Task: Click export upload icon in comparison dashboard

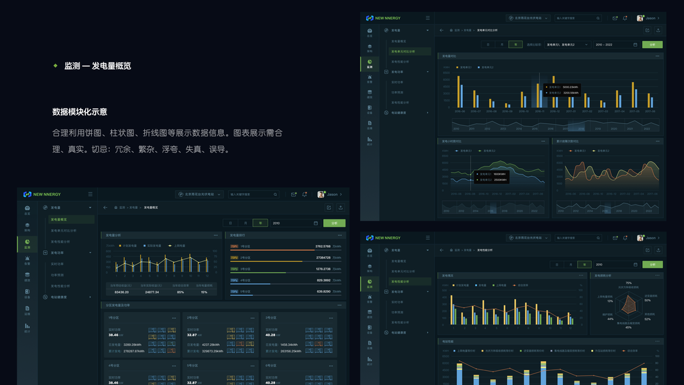Action: point(658,30)
